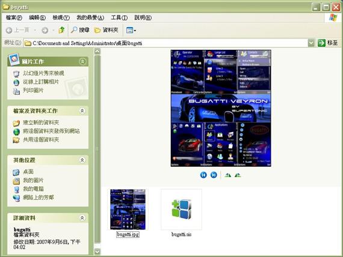343x257 pixels.
Task: Select 建立新的資料夾 link
Action: point(41,122)
